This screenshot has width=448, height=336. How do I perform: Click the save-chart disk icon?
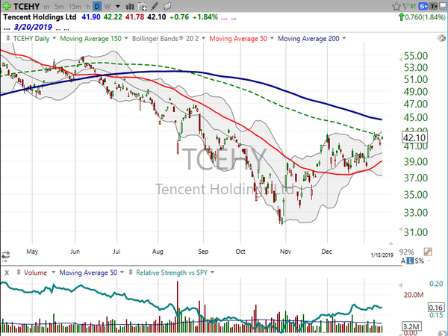[444, 6]
